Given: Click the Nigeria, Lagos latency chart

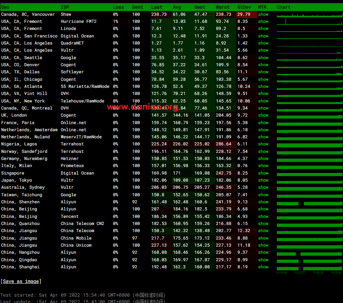Looking at the screenshot, I should pyautogui.click(x=310, y=145).
